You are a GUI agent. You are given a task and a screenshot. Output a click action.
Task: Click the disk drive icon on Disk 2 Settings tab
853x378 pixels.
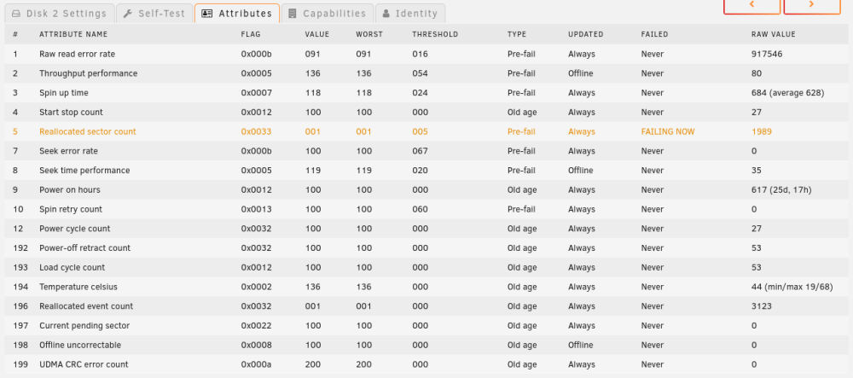(x=16, y=14)
